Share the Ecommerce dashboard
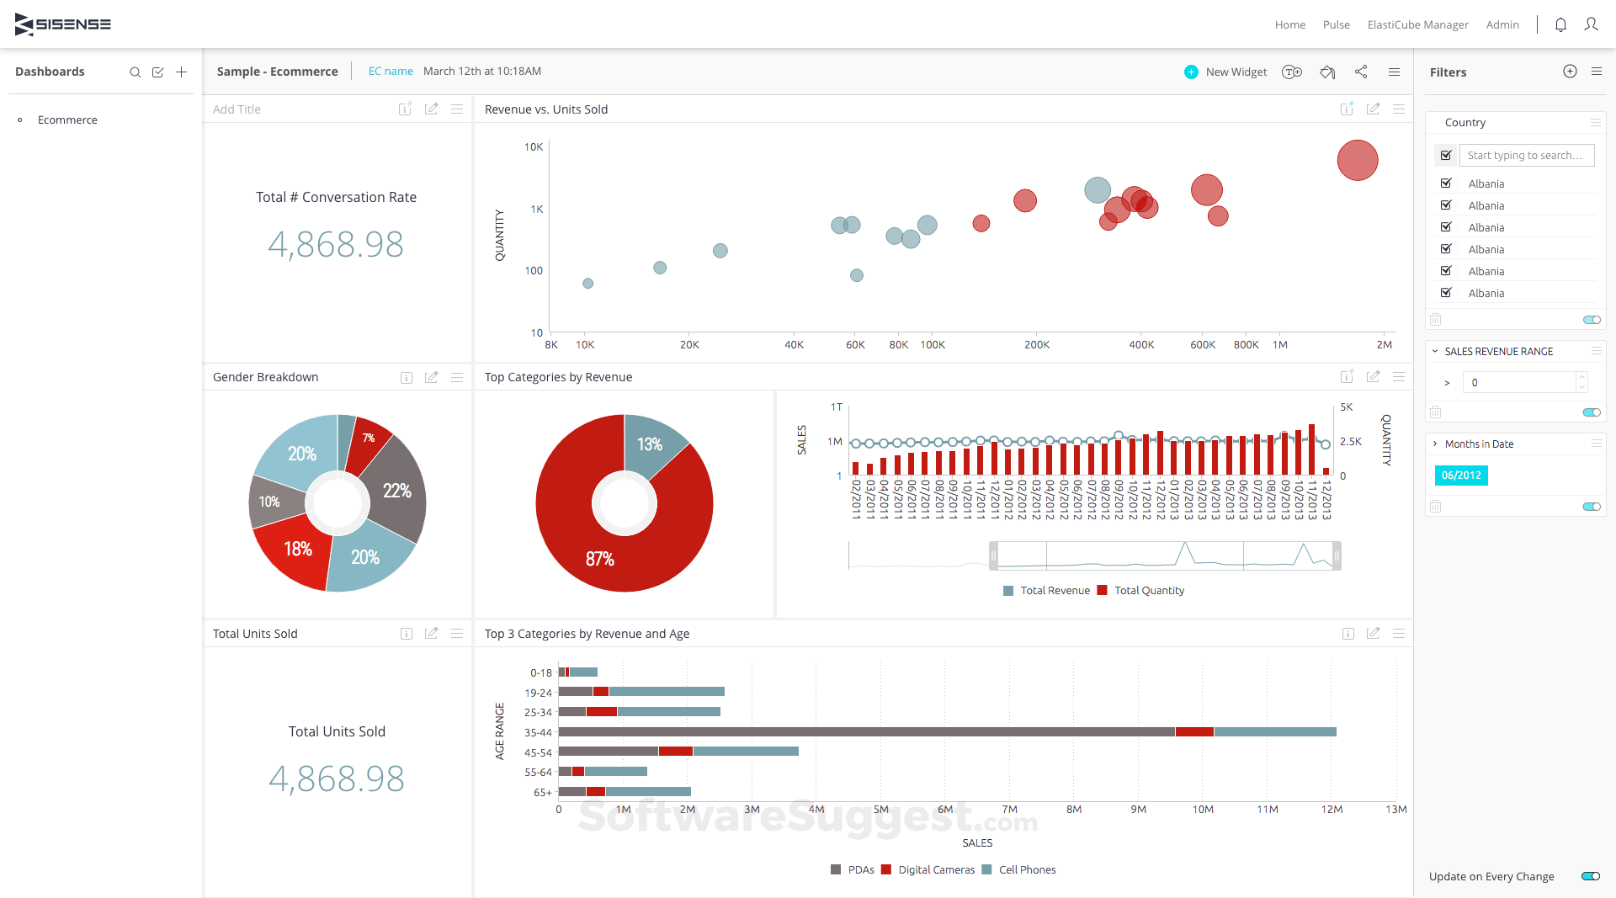The image size is (1616, 898). (x=1361, y=72)
